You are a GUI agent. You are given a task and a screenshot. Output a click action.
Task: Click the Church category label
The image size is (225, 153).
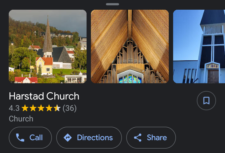click(21, 119)
